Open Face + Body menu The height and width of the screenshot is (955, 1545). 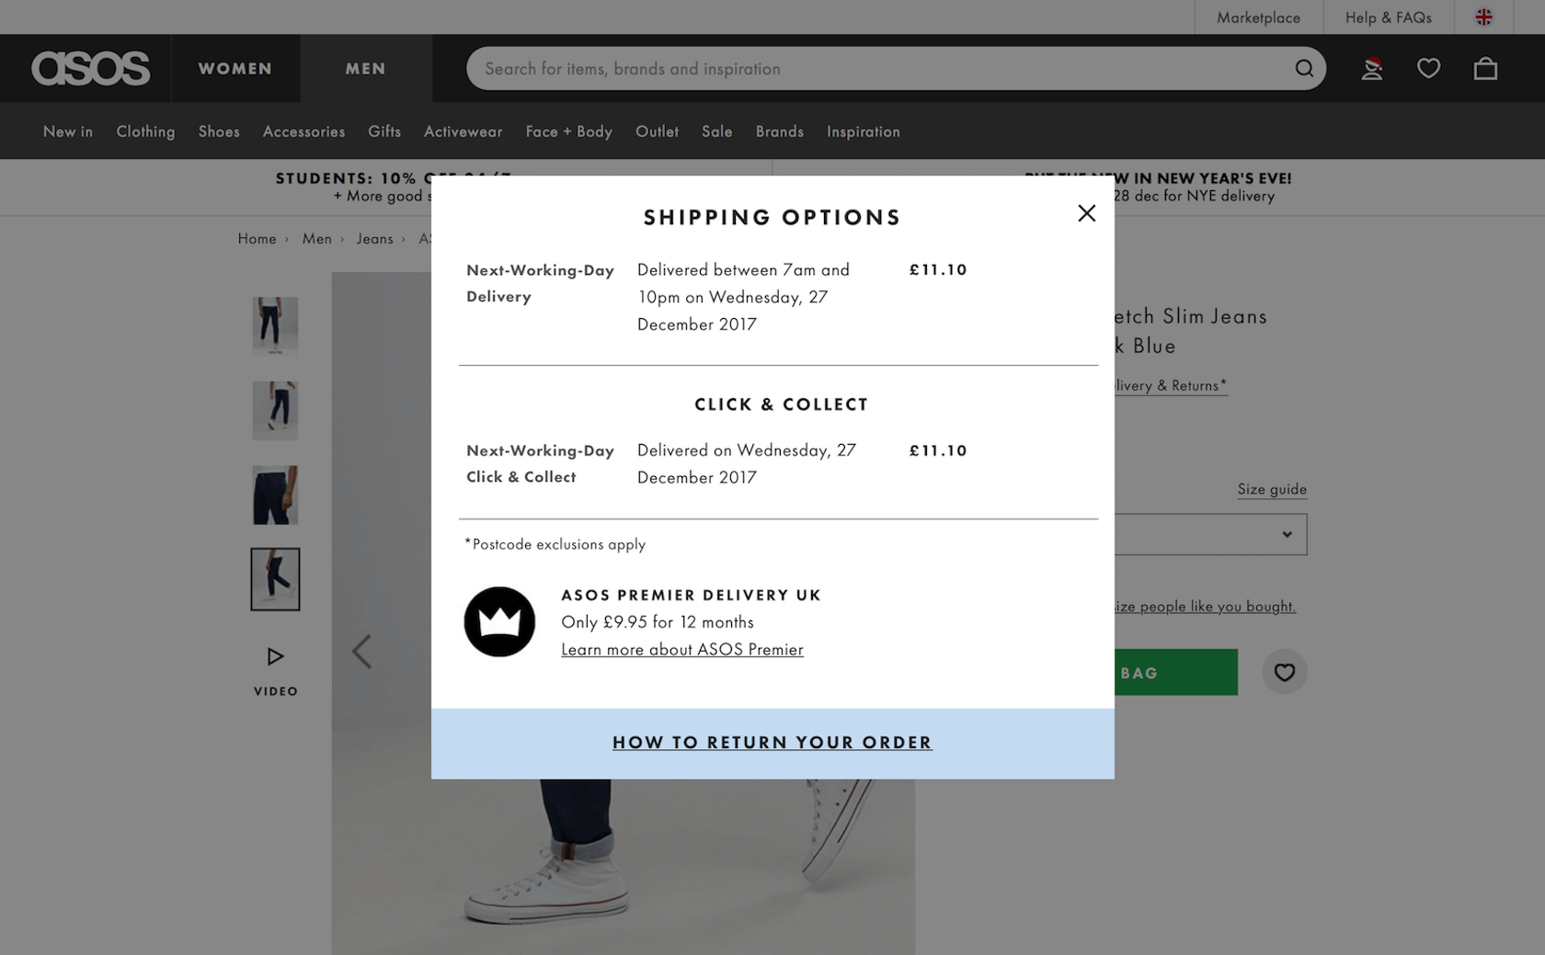click(x=568, y=131)
